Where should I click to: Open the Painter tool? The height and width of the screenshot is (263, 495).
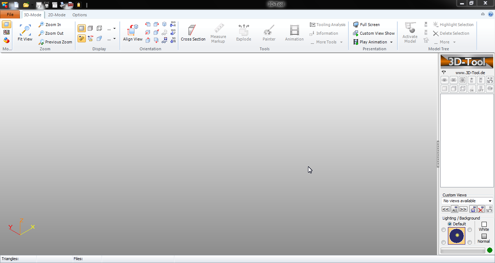(x=269, y=33)
